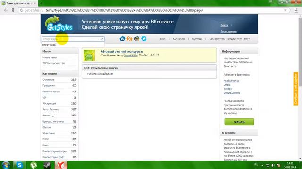The width and height of the screenshot is (302, 169).
Task: Open the Yandex 'Я' home button
Action: coord(13,10)
